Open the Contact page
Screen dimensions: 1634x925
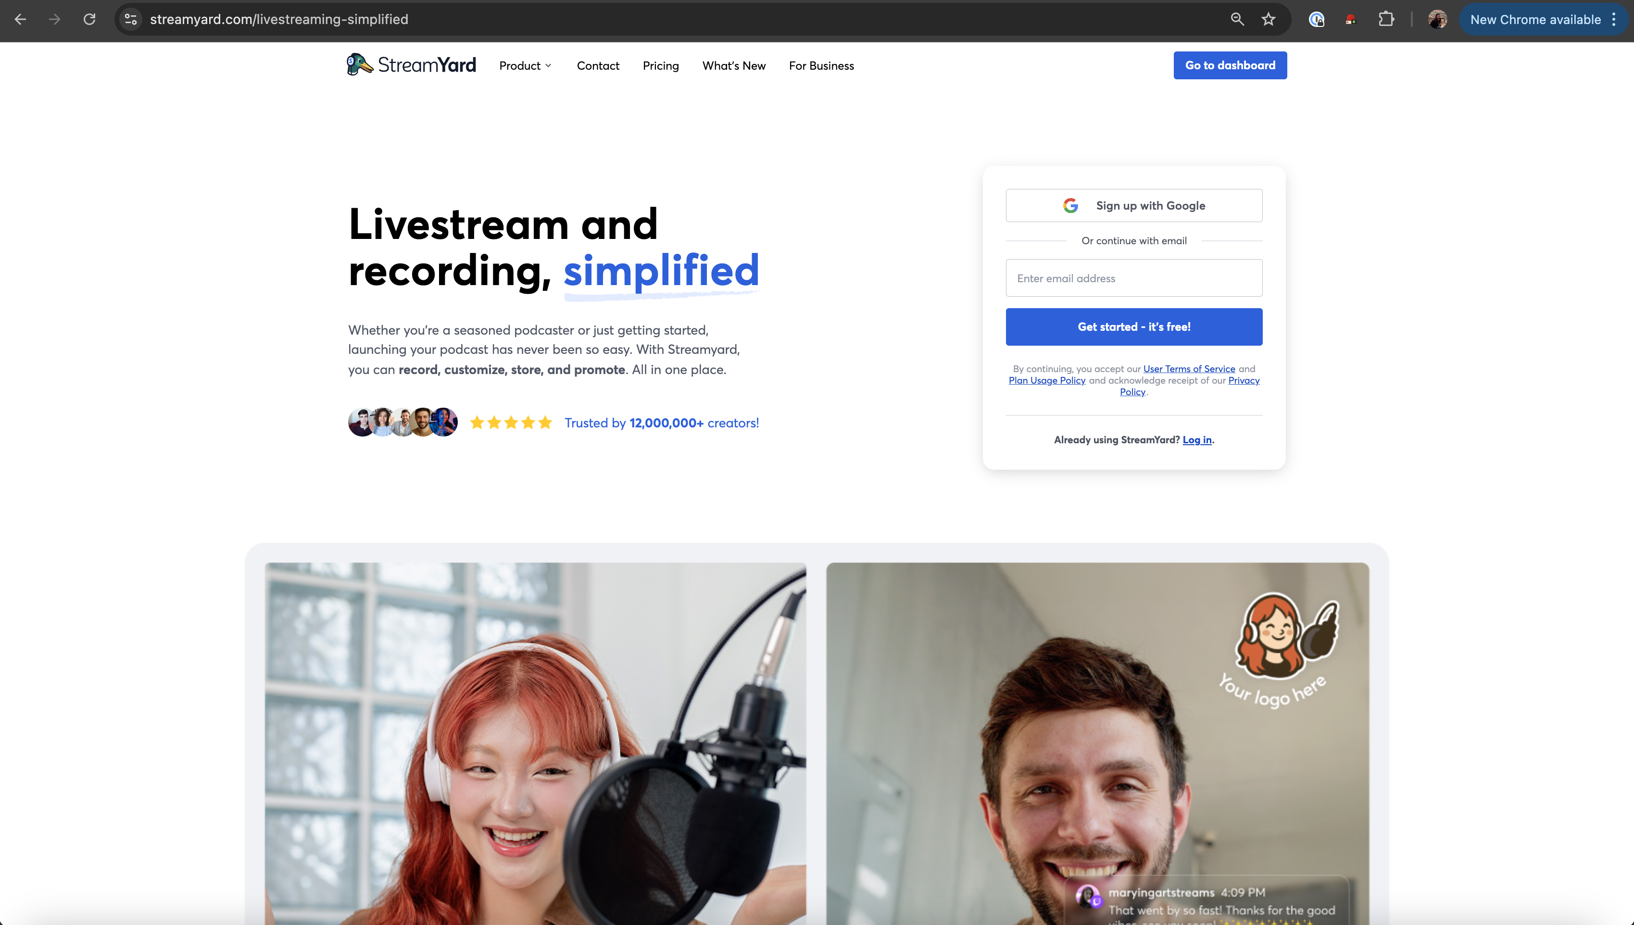[x=598, y=65]
